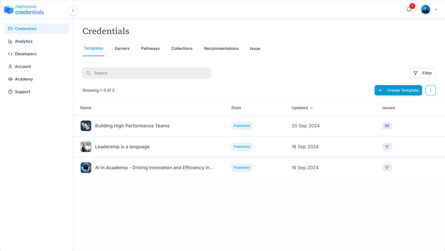
Task: Click the Name column header
Action: click(86, 108)
